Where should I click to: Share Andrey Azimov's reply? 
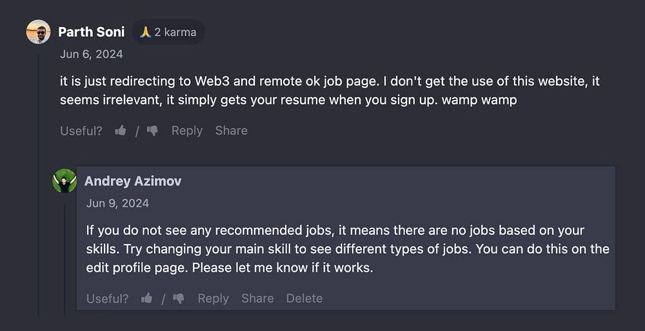257,298
